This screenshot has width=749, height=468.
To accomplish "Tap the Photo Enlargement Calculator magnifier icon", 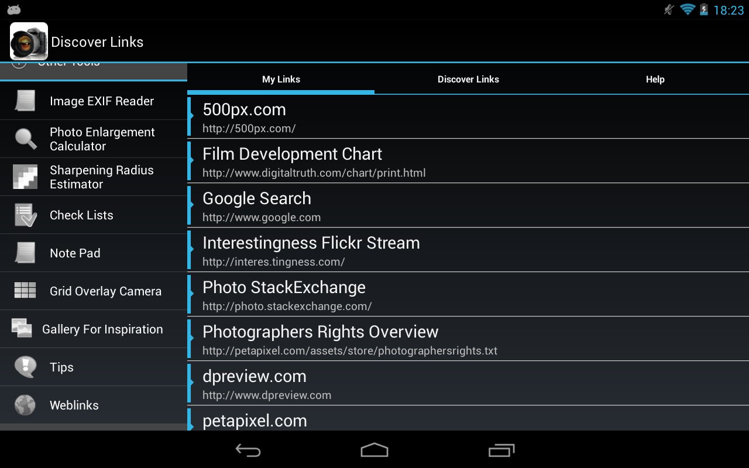I will coord(25,139).
